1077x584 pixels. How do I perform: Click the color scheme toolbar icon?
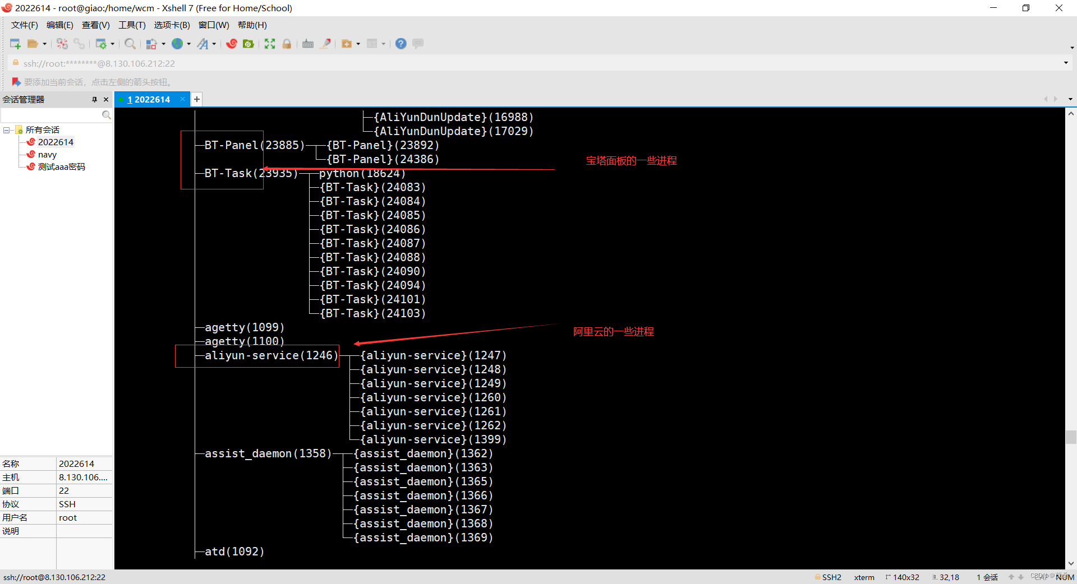coord(151,44)
